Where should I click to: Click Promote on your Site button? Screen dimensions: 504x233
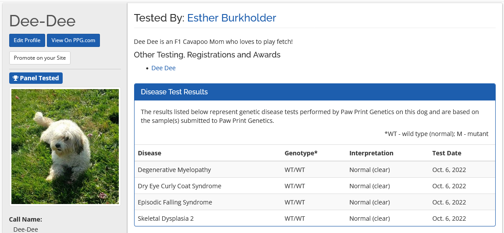point(40,58)
